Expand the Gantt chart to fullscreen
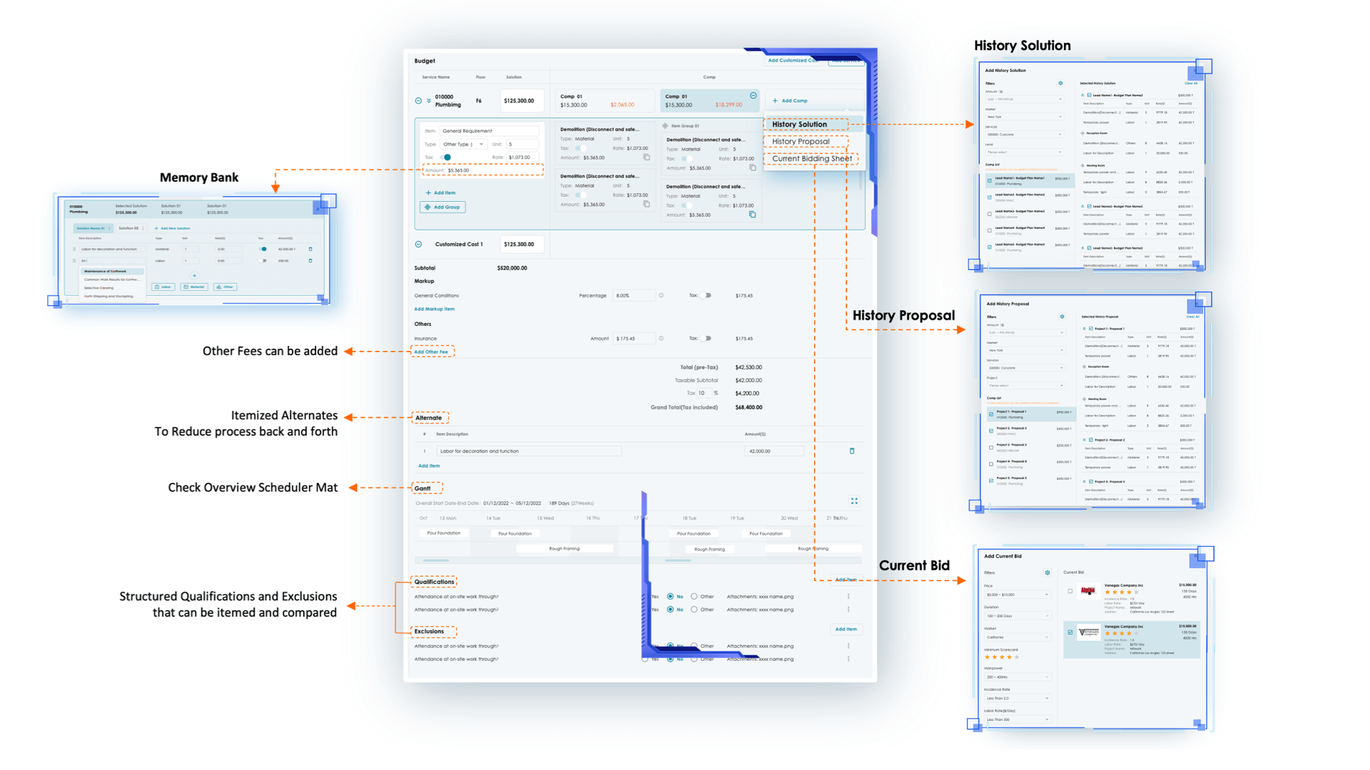The width and height of the screenshot is (1370, 770). coord(854,501)
